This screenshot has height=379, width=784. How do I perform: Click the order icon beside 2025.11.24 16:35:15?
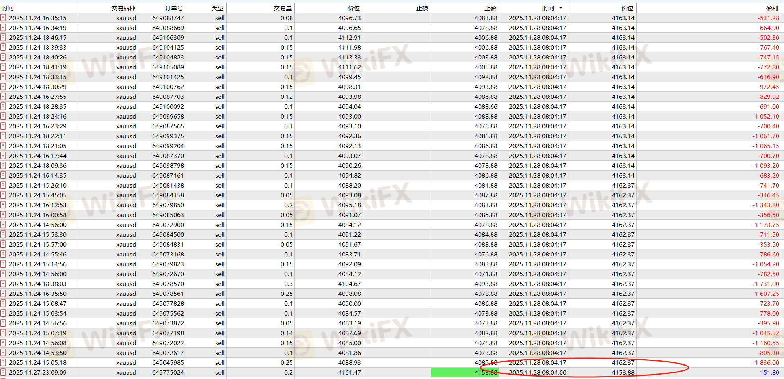(x=3, y=18)
